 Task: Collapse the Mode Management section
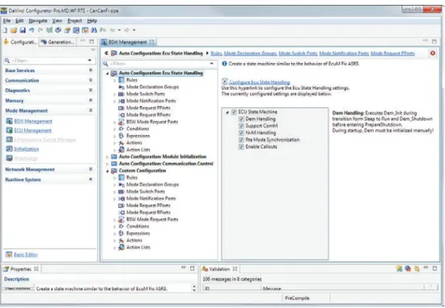(x=91, y=110)
